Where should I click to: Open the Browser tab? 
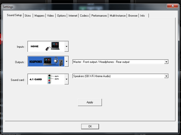pyautogui.click(x=133, y=16)
